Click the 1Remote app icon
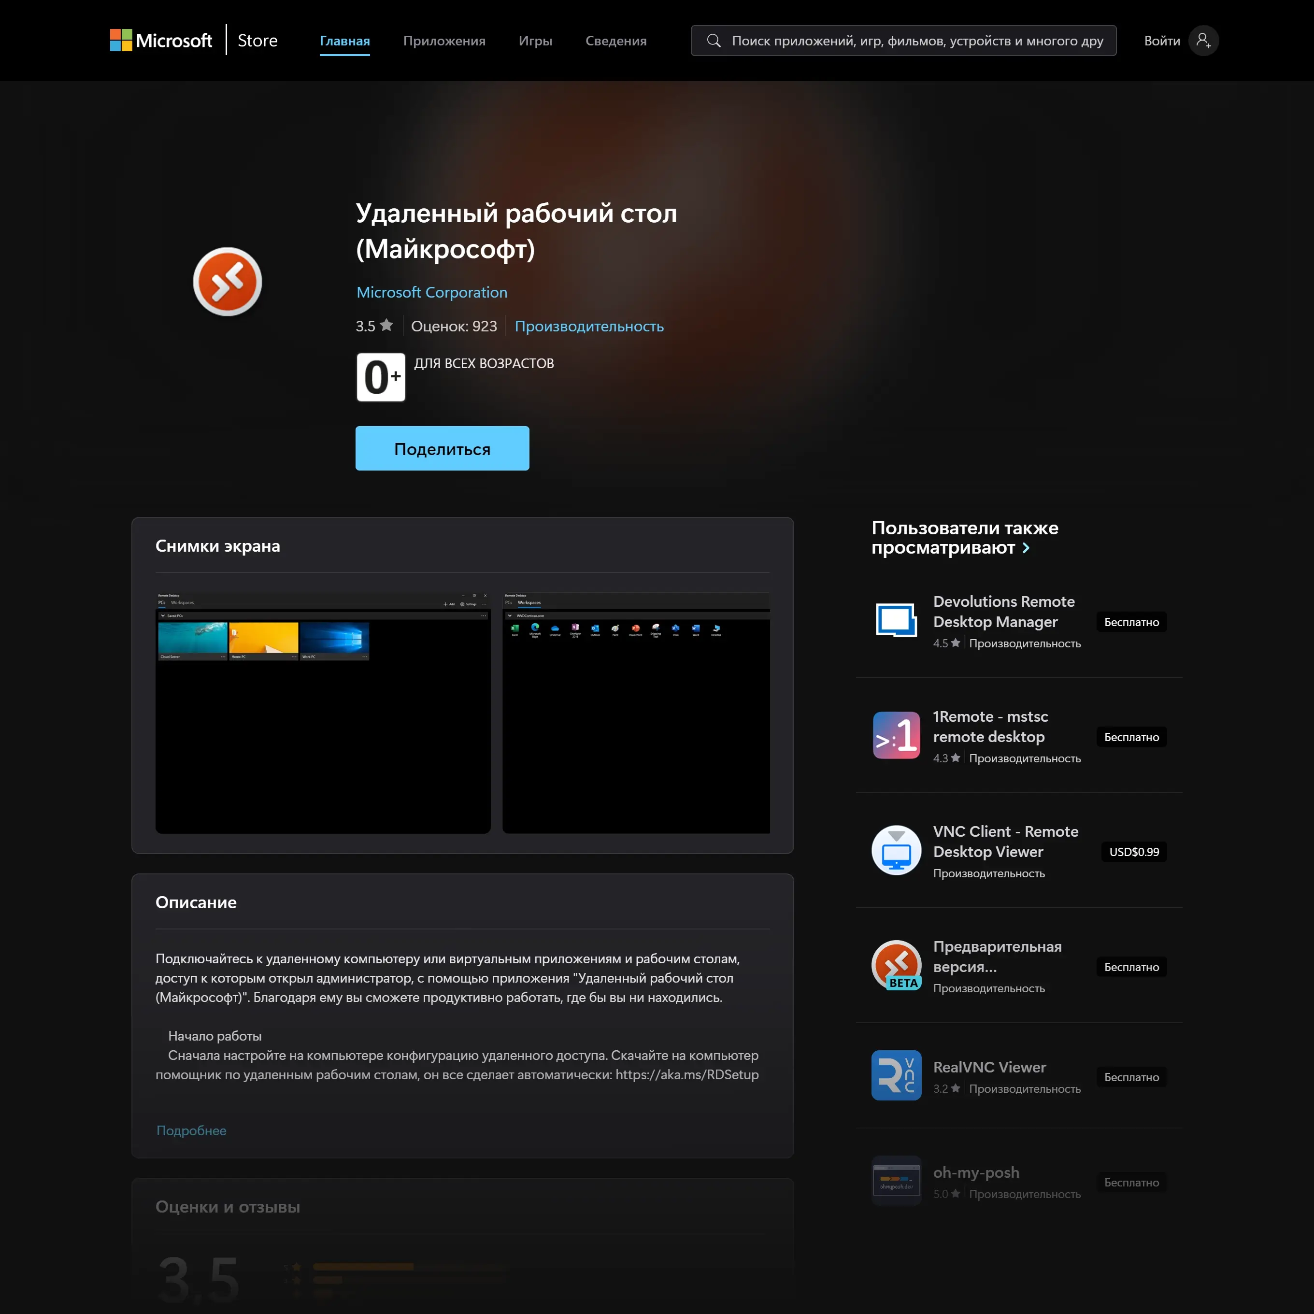The height and width of the screenshot is (1314, 1314). (897, 735)
